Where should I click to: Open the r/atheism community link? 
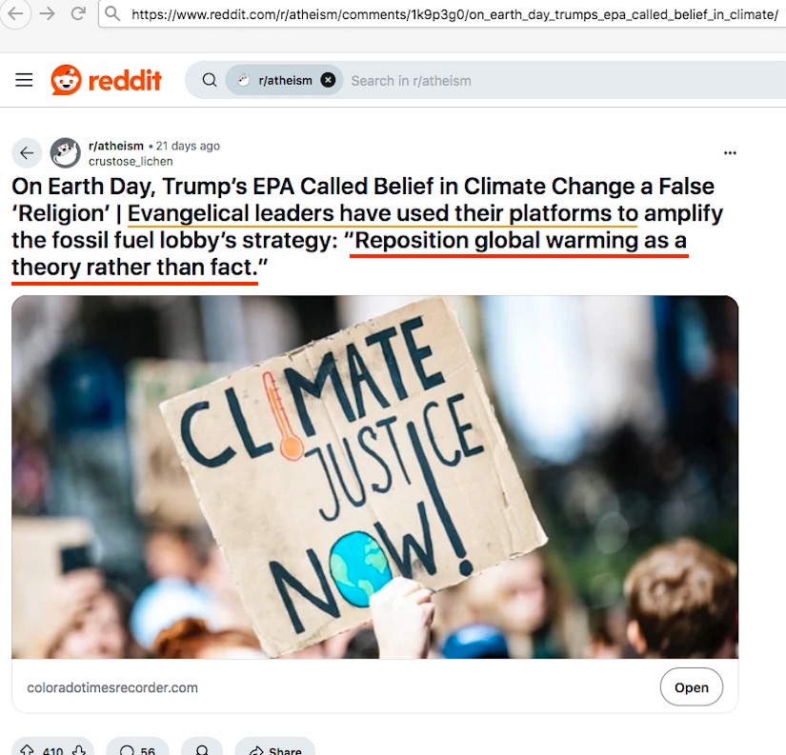(114, 146)
